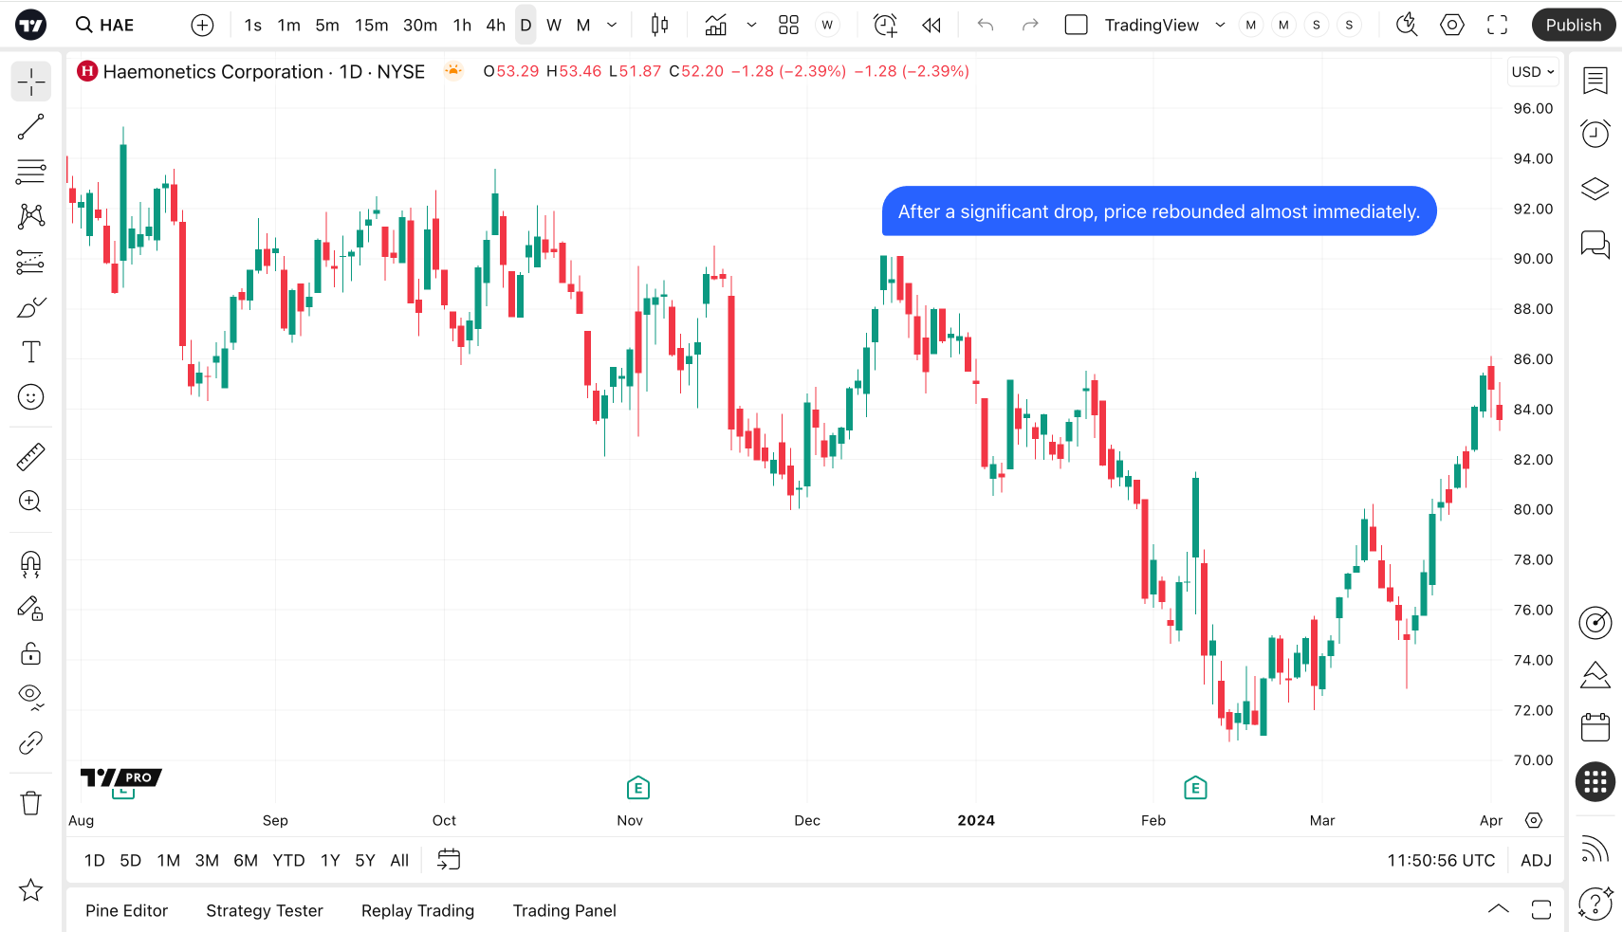Toggle hide all drawings eye icon
The width and height of the screenshot is (1623, 932).
coord(30,698)
